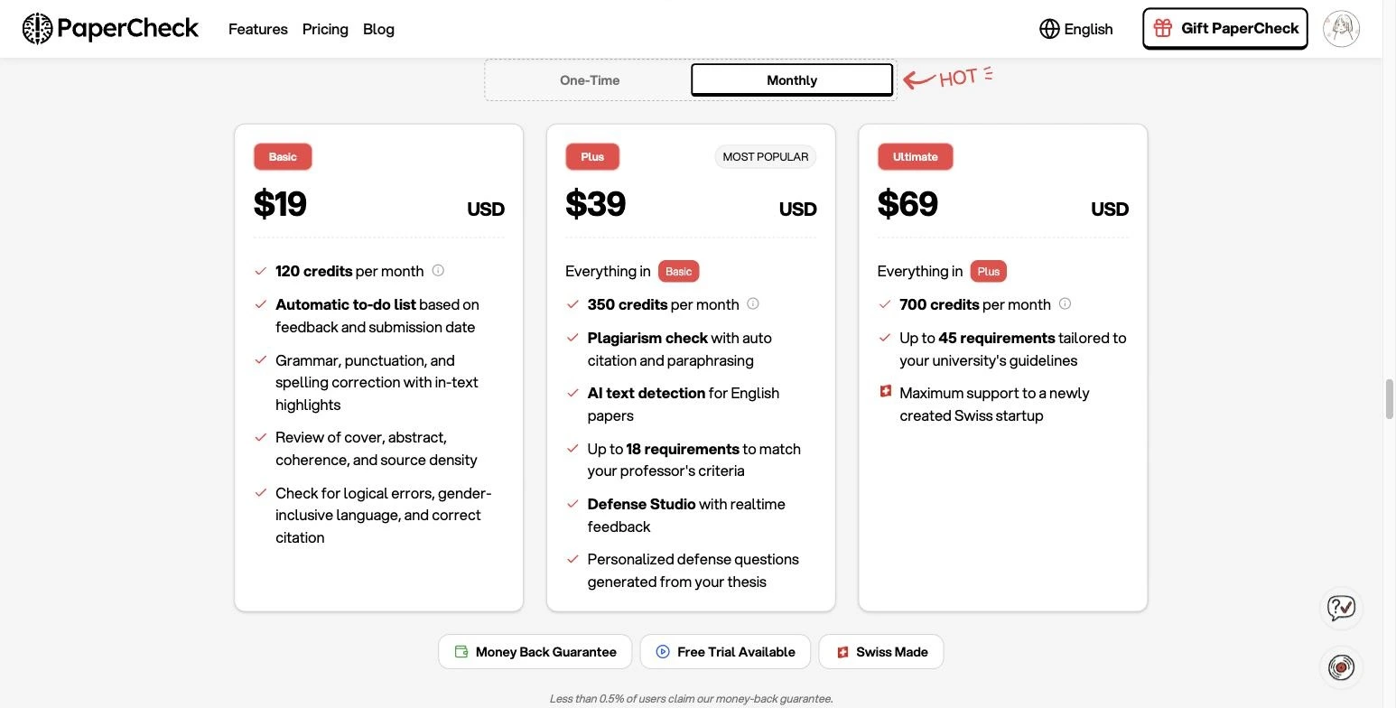Click the Money Back Guarantee badge
This screenshot has width=1396, height=708.
pos(535,652)
